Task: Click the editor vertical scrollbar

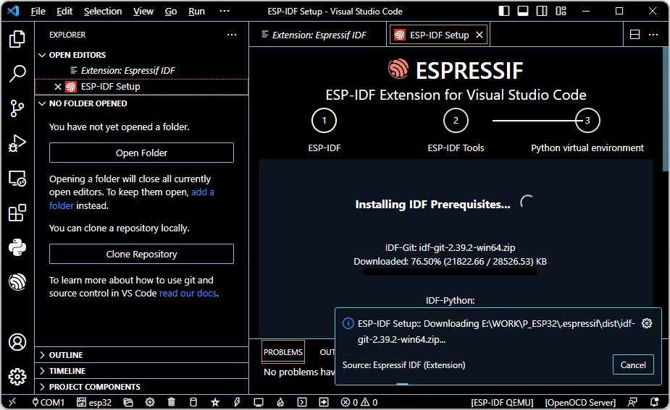Action: click(666, 108)
